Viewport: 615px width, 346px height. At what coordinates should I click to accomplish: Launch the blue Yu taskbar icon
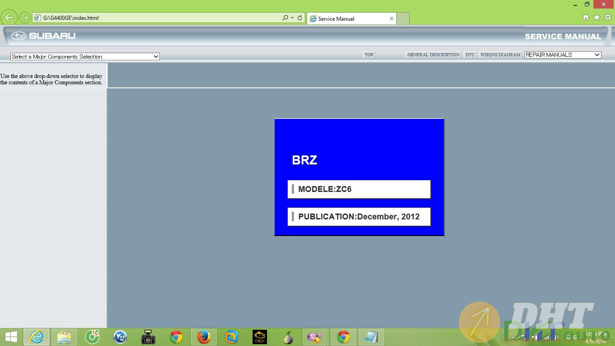pyautogui.click(x=120, y=337)
